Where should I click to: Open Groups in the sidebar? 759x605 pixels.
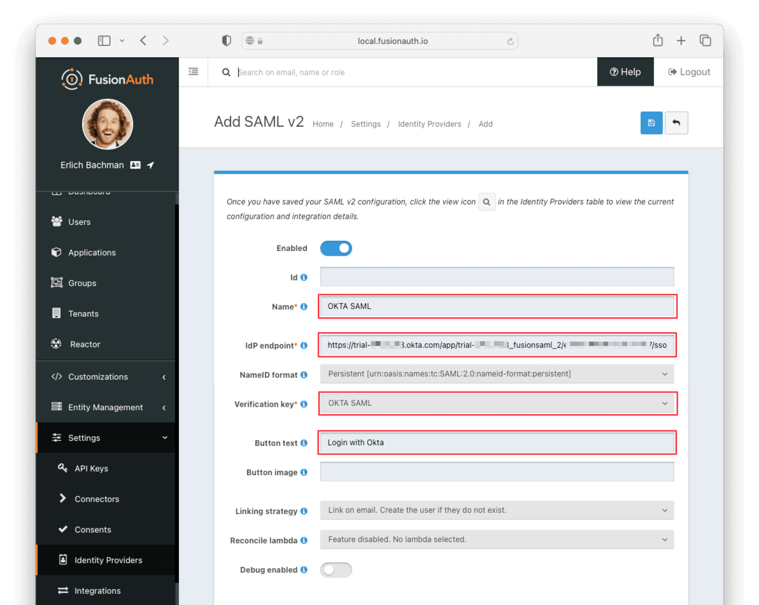click(106, 283)
